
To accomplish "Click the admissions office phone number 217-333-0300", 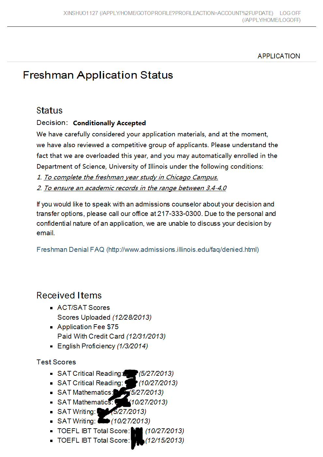I will pos(179,214).
